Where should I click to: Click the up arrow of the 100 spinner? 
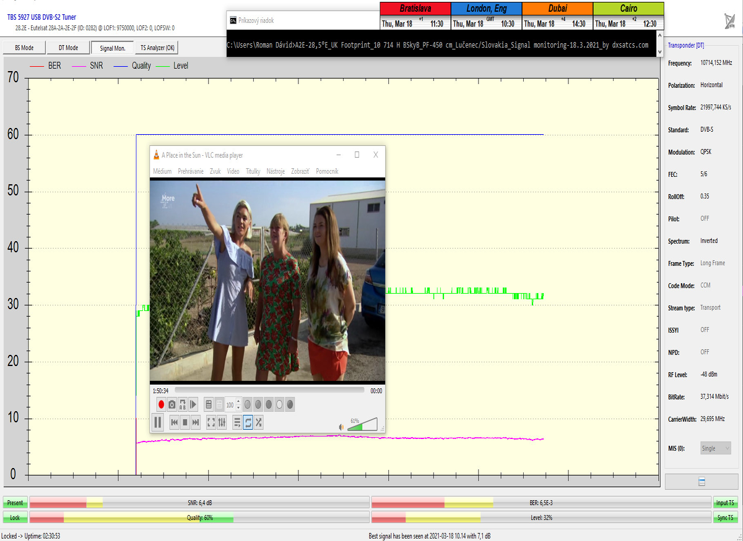pos(239,402)
